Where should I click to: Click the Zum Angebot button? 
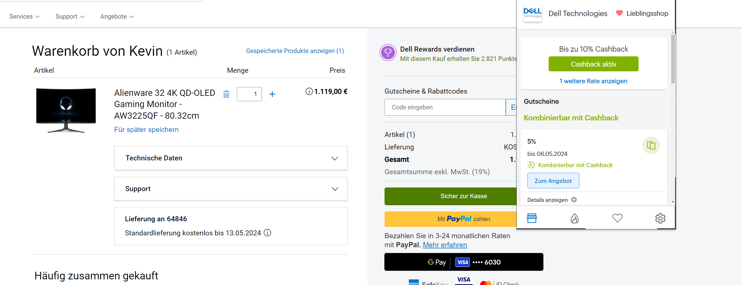point(553,181)
